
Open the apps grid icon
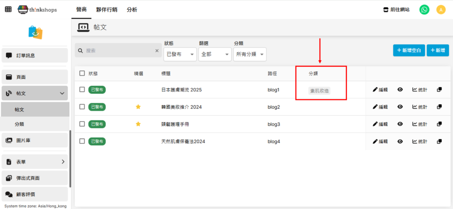pos(8,9)
